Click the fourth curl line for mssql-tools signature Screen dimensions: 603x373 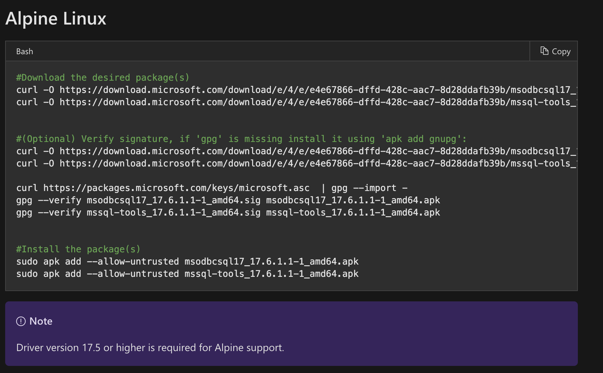tap(297, 164)
